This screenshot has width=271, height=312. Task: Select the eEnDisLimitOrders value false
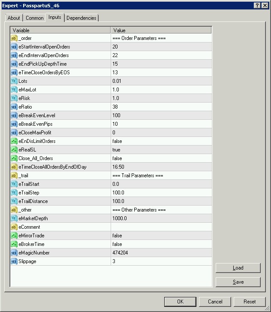[117, 141]
